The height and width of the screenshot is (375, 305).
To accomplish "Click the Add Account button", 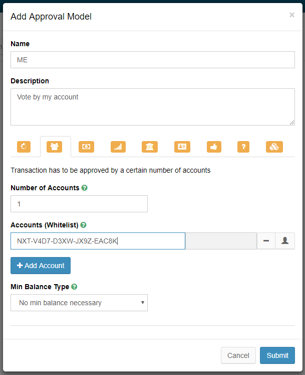I will (41, 266).
